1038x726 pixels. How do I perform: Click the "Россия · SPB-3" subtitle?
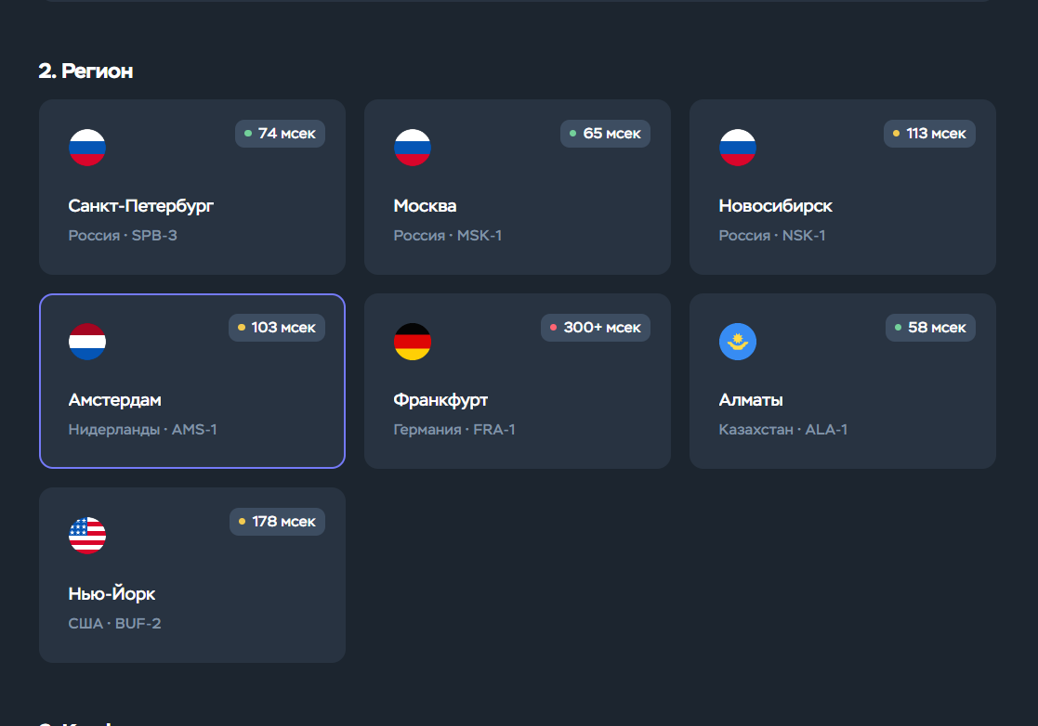[123, 236]
